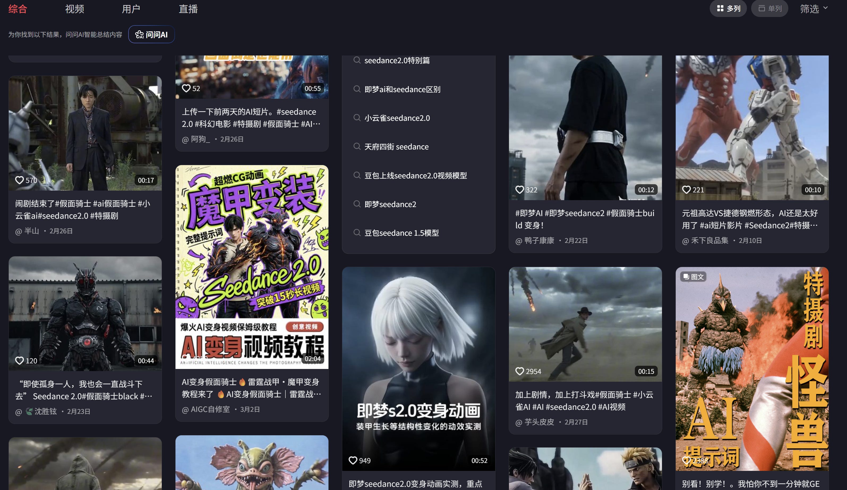847x490 pixels.
Task: Click search icon beside 即梦ai和seedance区别
Action: pyautogui.click(x=357, y=89)
